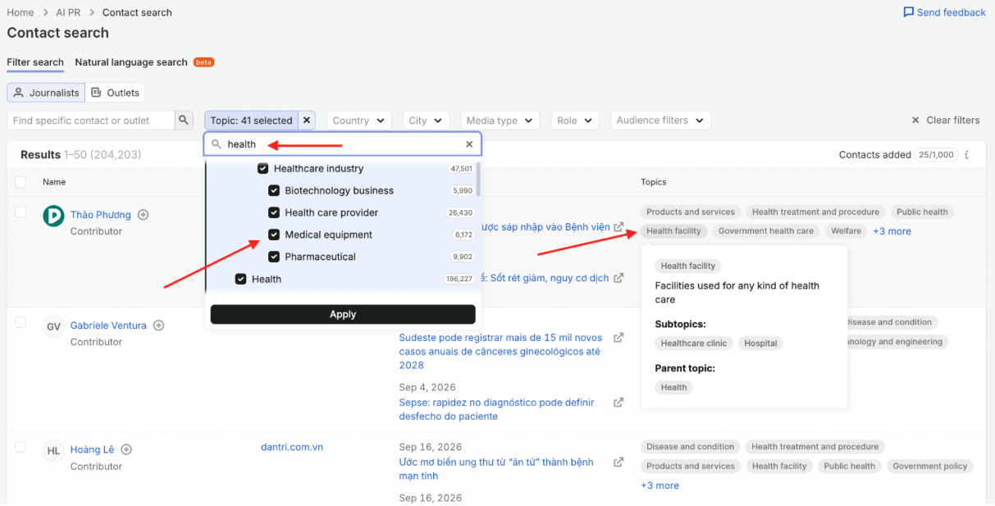Viewport: 995px width, 506px height.
Task: Focus the Find specific contact or outlet field
Action: [91, 121]
